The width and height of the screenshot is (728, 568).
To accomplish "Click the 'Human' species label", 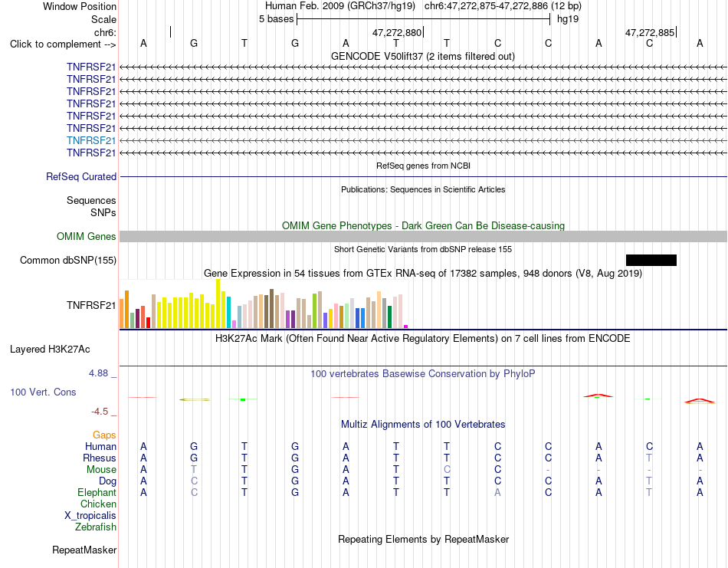I will coord(100,446).
